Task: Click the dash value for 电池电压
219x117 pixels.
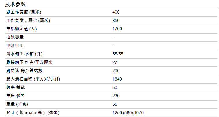Action: tap(113, 46)
